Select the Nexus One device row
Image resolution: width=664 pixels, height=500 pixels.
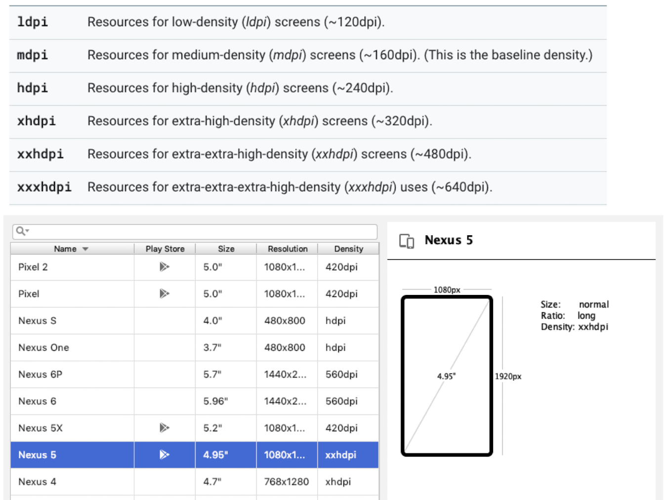(195, 347)
